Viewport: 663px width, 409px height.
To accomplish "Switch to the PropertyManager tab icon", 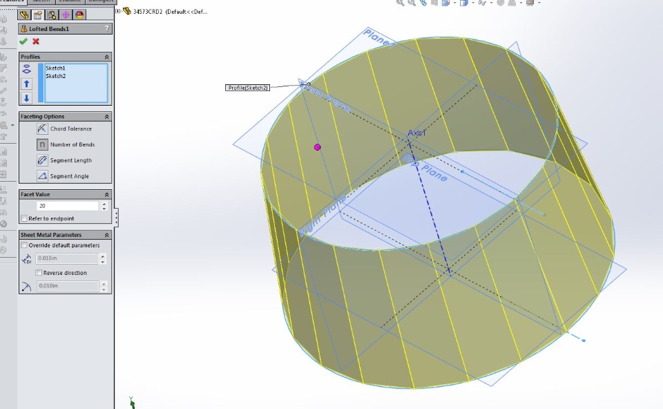I will pos(38,15).
